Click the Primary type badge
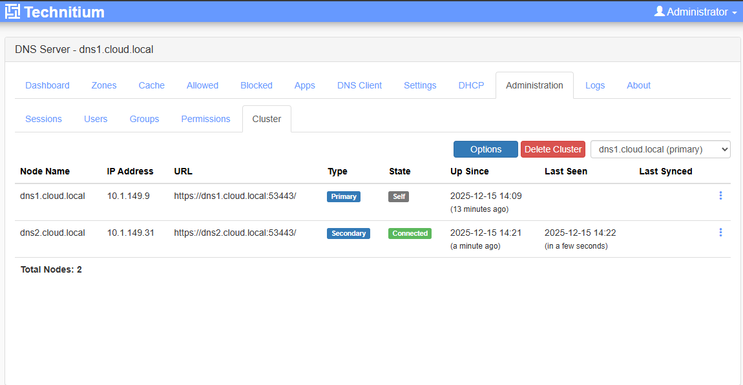 344,196
